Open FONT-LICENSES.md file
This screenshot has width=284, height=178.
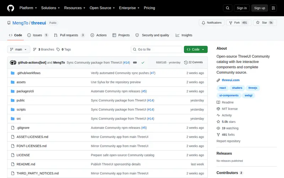click(32, 146)
